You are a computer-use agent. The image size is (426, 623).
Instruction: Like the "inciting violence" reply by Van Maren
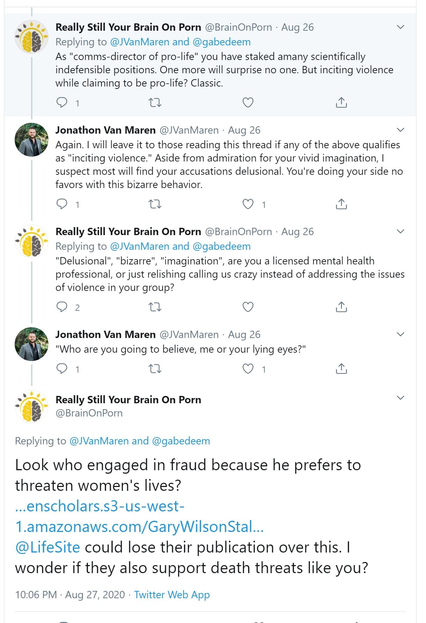point(248,204)
